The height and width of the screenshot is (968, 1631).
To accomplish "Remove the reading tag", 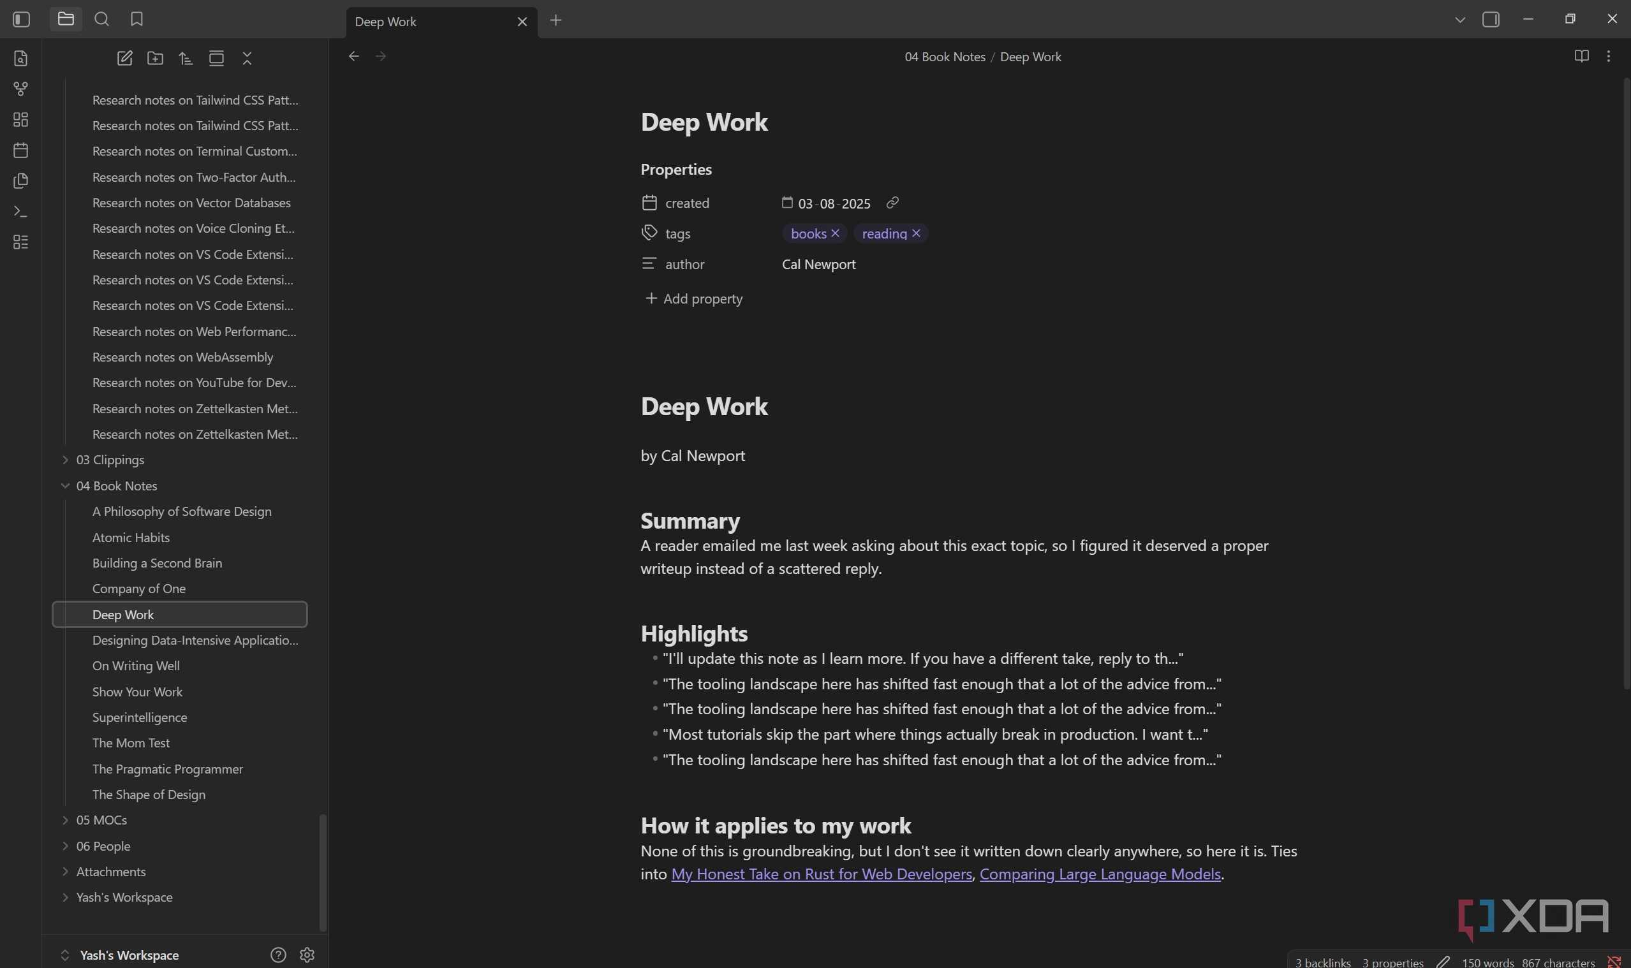I will [x=916, y=233].
